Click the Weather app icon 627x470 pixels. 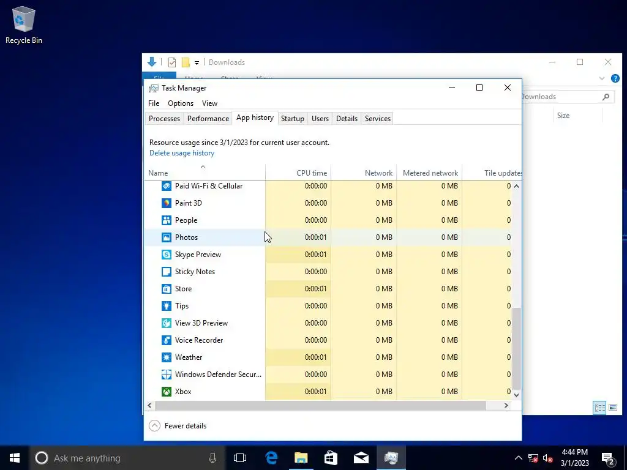167,357
